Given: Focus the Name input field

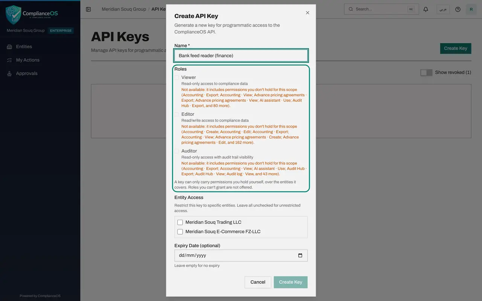Looking at the screenshot, I should [x=241, y=56].
